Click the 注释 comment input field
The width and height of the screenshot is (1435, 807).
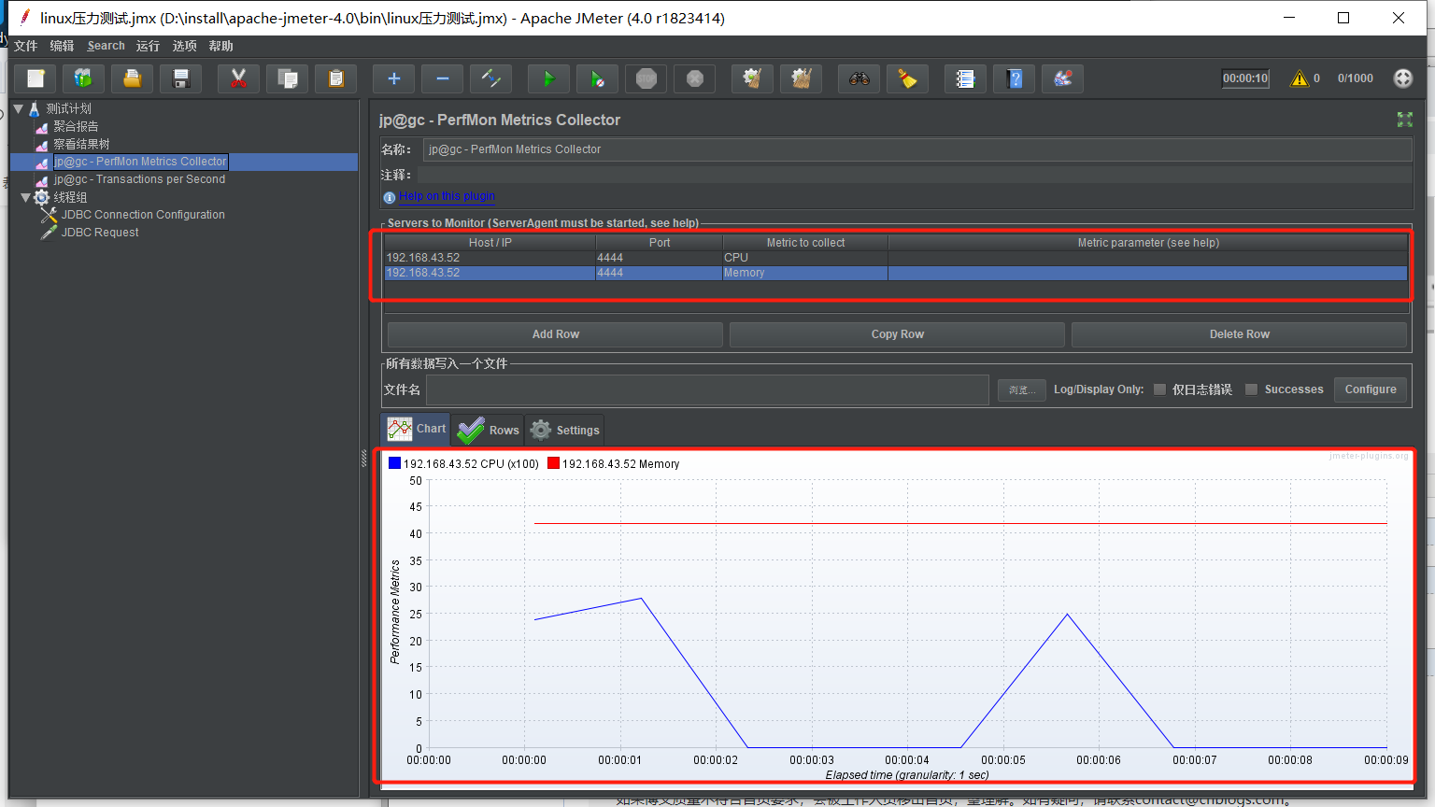914,175
